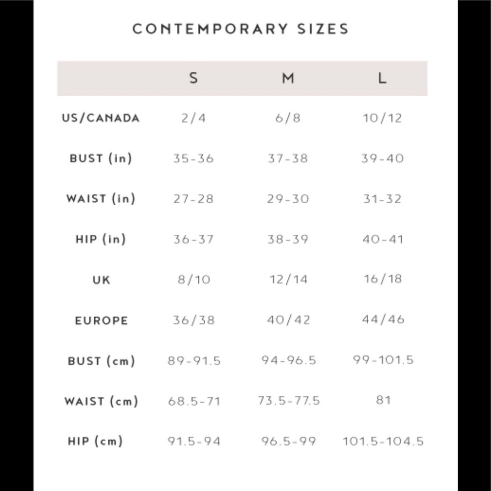Click the BUST (in) row label
The width and height of the screenshot is (491, 491).
(101, 159)
